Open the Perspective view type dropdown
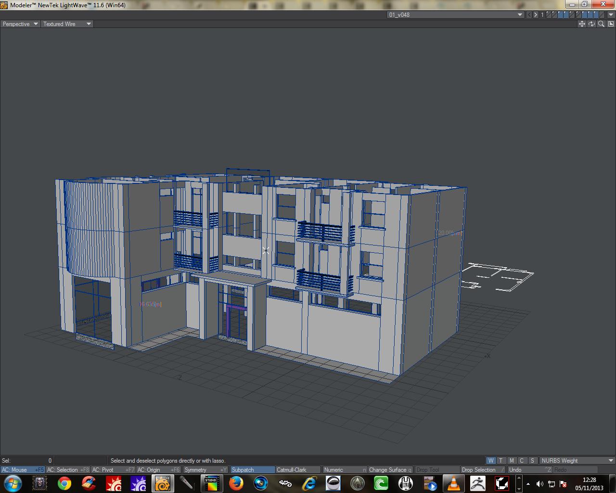616x493 pixels. click(20, 24)
